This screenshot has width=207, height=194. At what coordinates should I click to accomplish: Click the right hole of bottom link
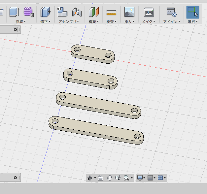(x=137, y=136)
